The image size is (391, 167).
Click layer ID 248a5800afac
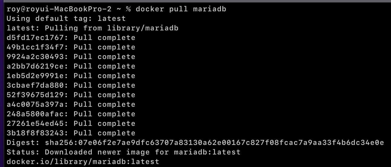35,114
